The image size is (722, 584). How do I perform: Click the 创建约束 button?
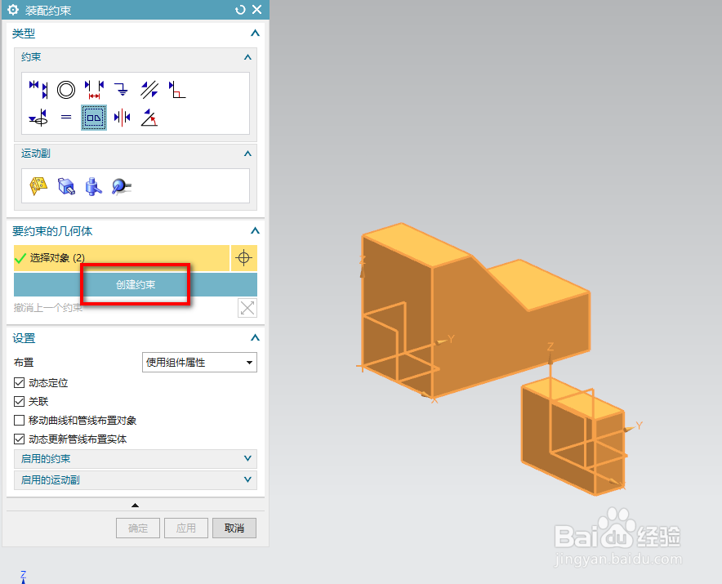coord(136,284)
